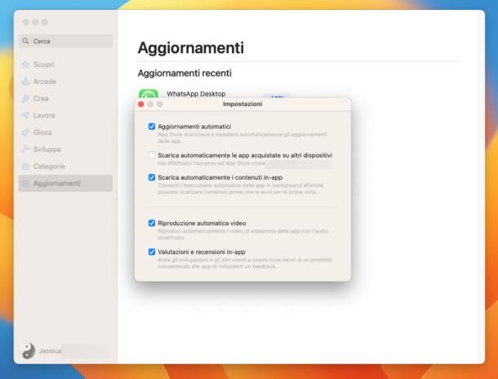498x379 pixels.
Task: Click the App Store window close button
Action: coord(26,22)
